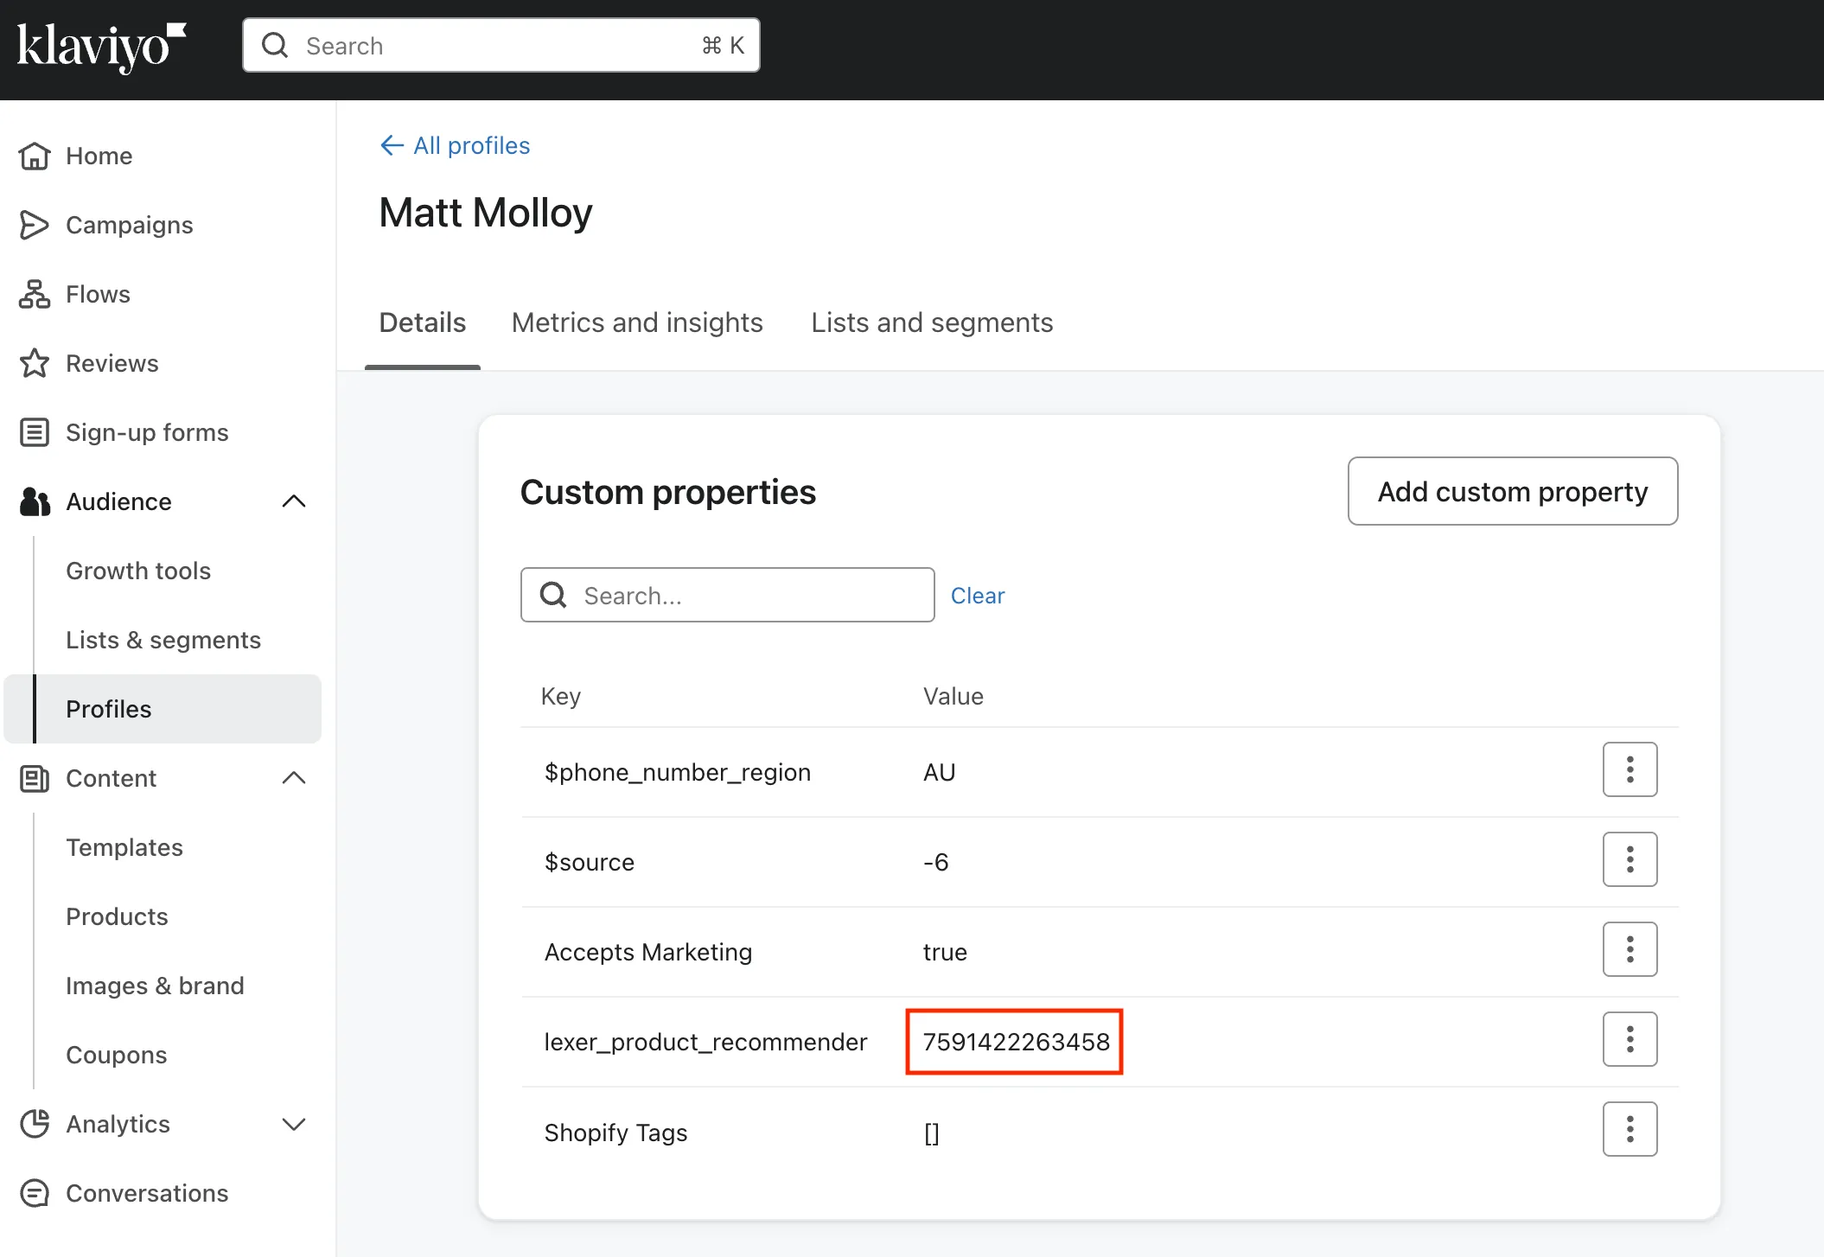Switch to Metrics and insights tab
This screenshot has height=1257, width=1824.
coord(637,322)
